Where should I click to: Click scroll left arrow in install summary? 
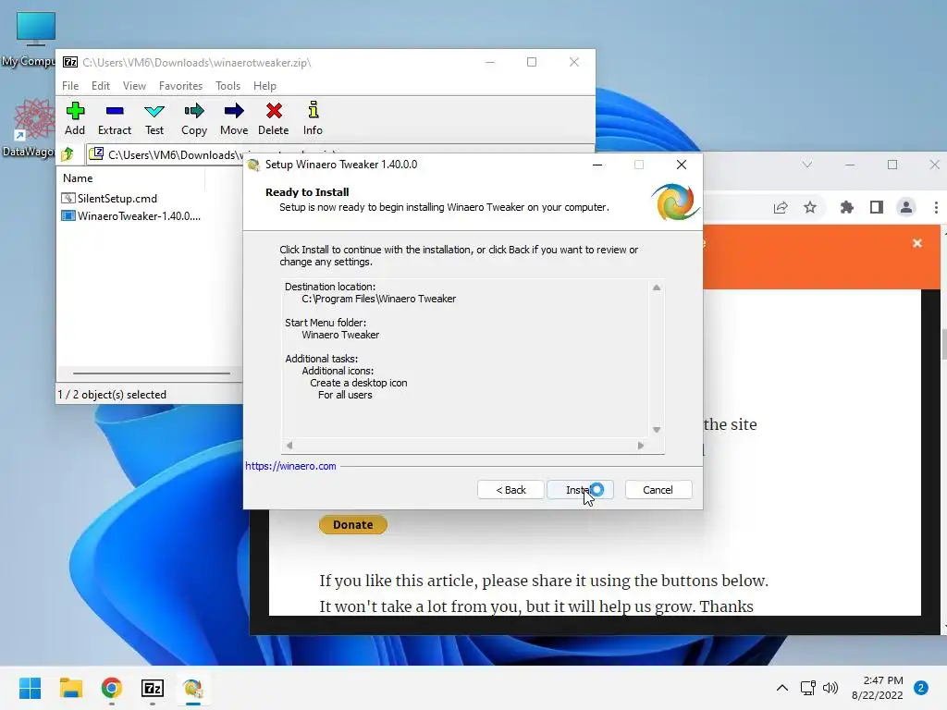click(x=289, y=446)
